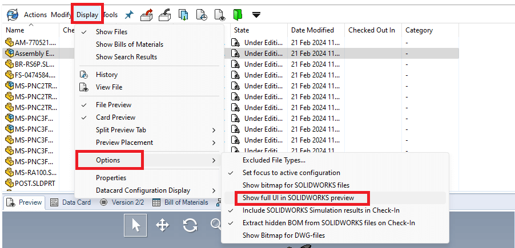The image size is (515, 248).
Task: Open the black toolbar overflow arrow
Action: pos(256,15)
